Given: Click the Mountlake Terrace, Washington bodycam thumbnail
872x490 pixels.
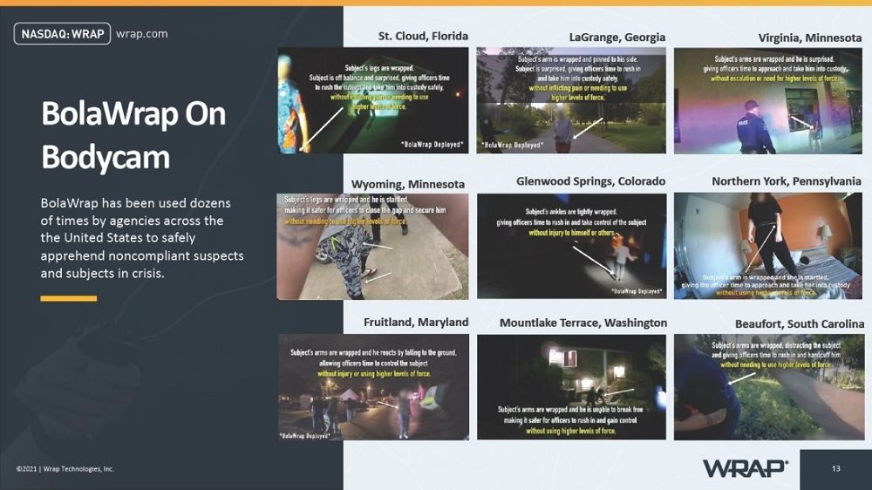Looking at the screenshot, I should click(x=572, y=387).
